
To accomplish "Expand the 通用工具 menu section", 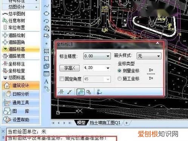I will (x=21, y=103).
